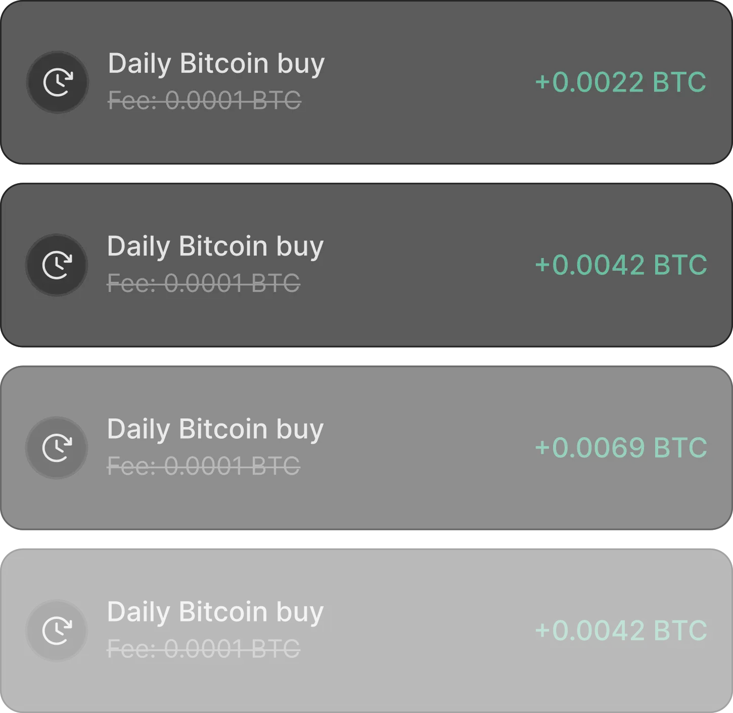
Task: Click the +0.0042 BTC amount in the second transaction
Action: pyautogui.click(x=621, y=265)
